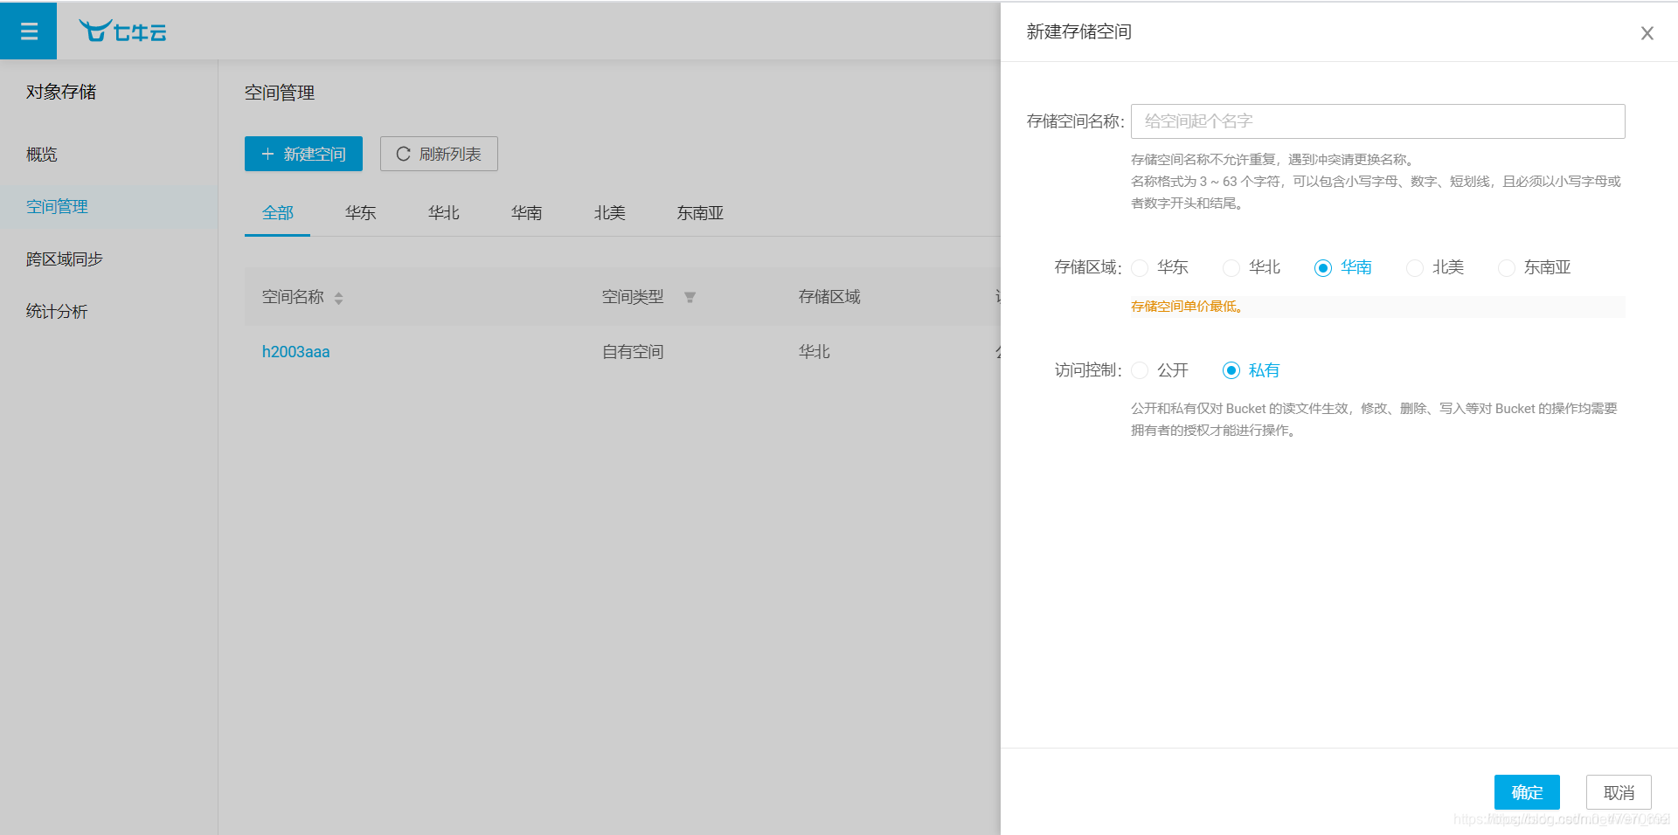Sort by 空间名称 column arrows

[338, 298]
